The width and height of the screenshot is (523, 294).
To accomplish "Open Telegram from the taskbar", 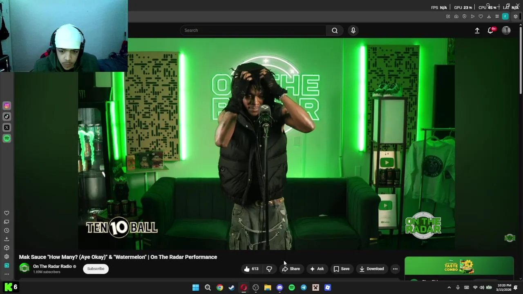I will click(304, 287).
